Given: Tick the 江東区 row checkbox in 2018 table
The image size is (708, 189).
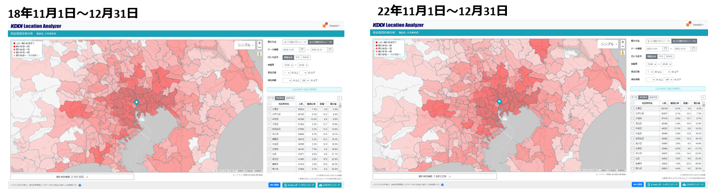Looking at the screenshot, I should (x=269, y=109).
